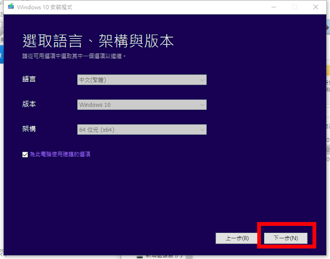Click the 語言 field label

(x=29, y=79)
